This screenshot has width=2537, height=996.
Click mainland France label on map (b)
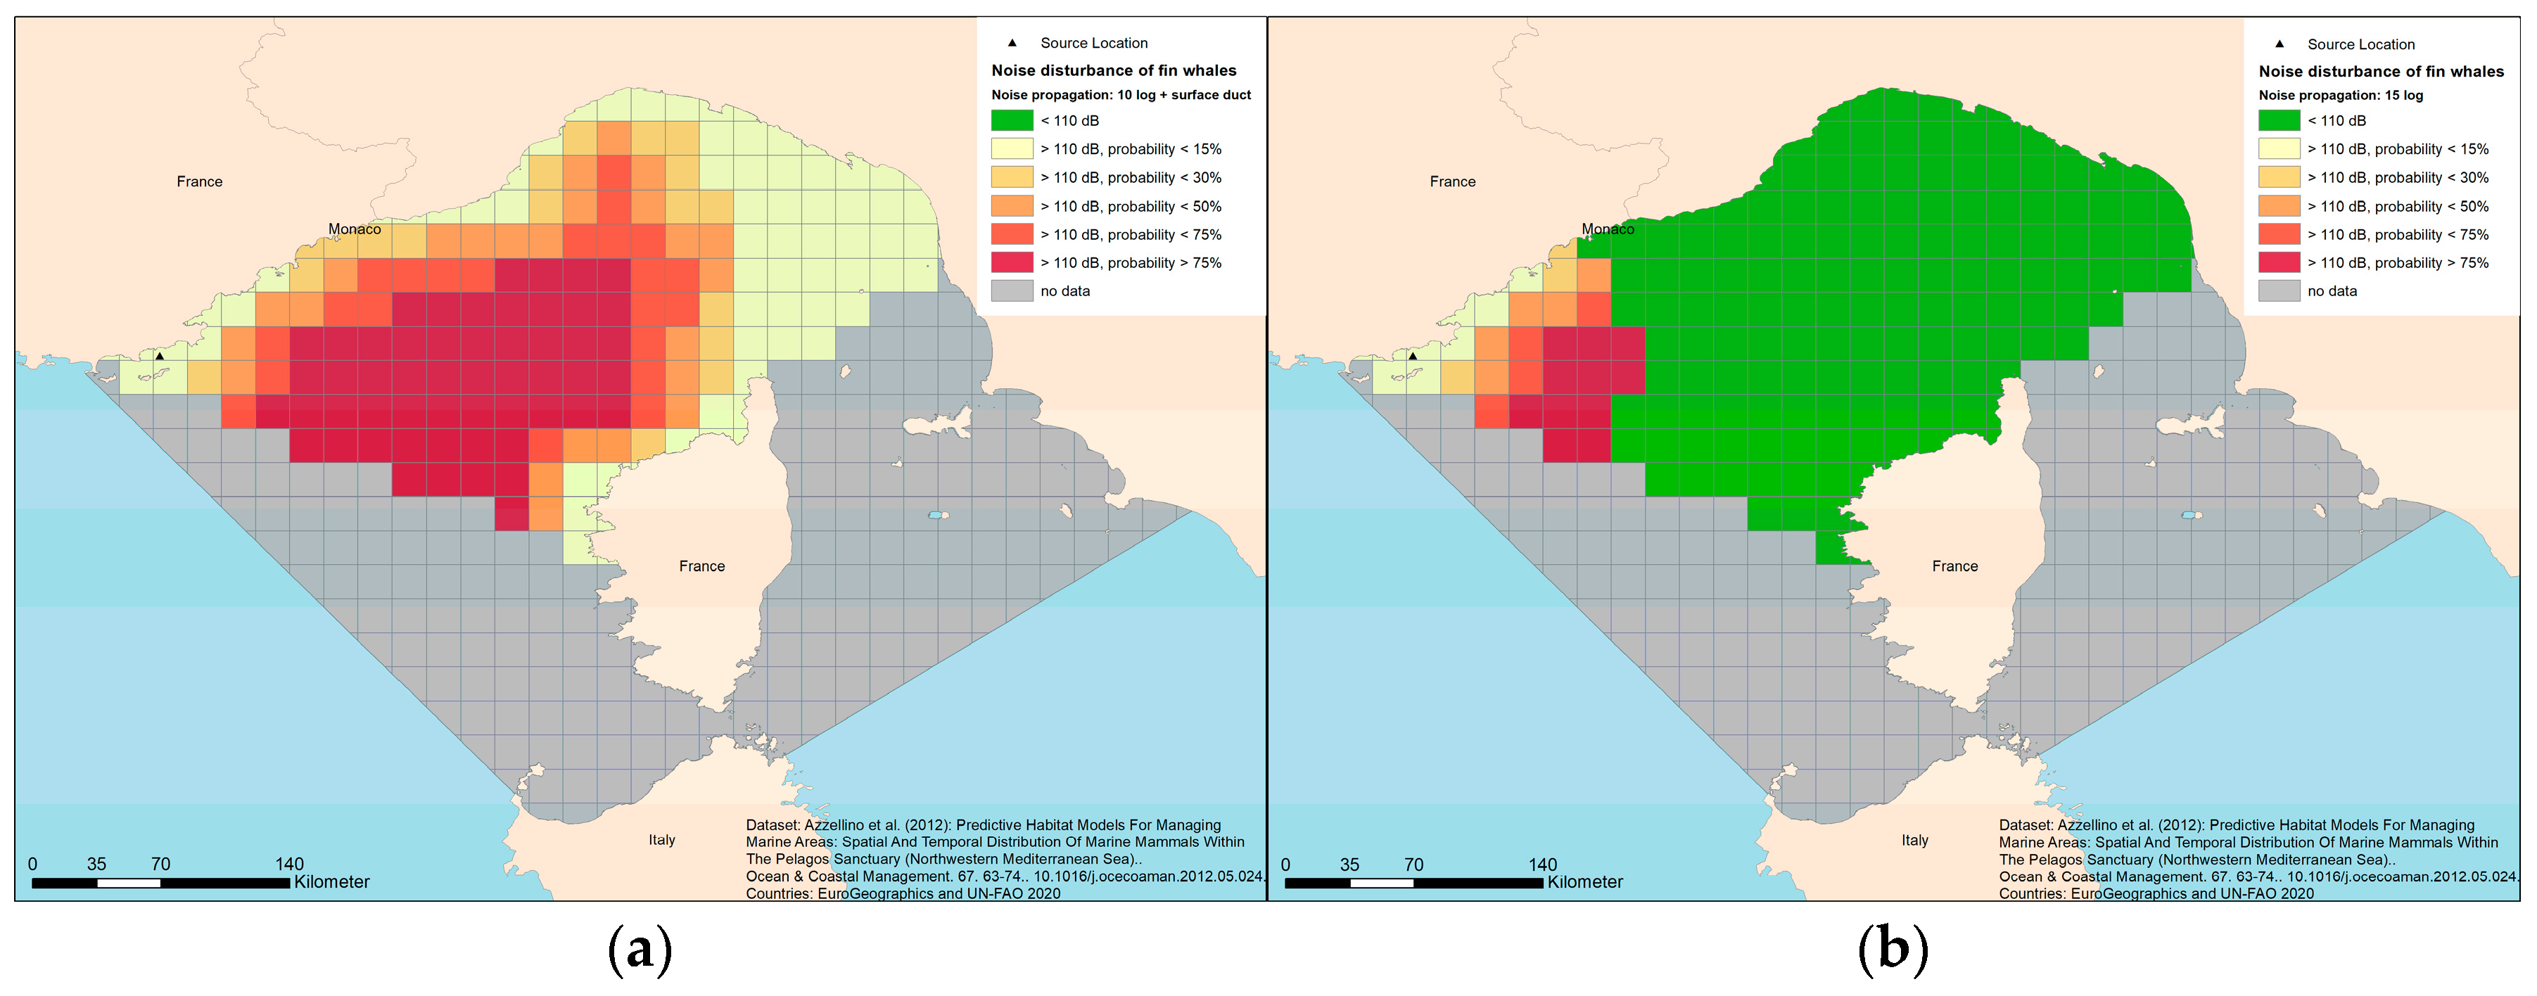[x=1453, y=182]
